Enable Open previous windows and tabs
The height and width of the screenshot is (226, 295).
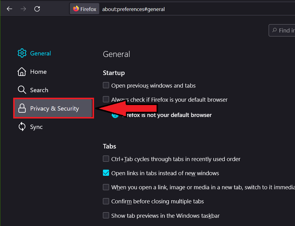click(x=106, y=86)
